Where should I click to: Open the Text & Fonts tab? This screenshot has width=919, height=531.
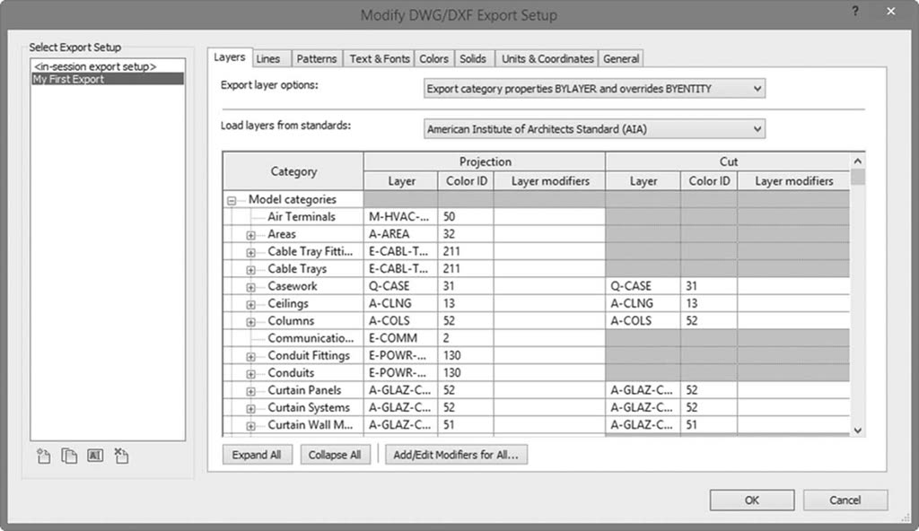(380, 58)
